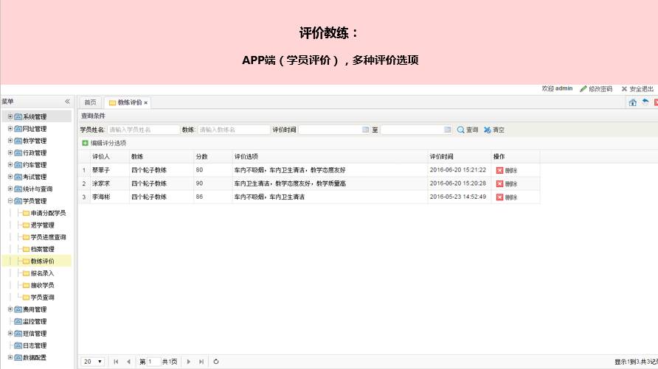This screenshot has height=369, width=658.
Task: Open the end date calendar picker
Action: [x=447, y=130]
